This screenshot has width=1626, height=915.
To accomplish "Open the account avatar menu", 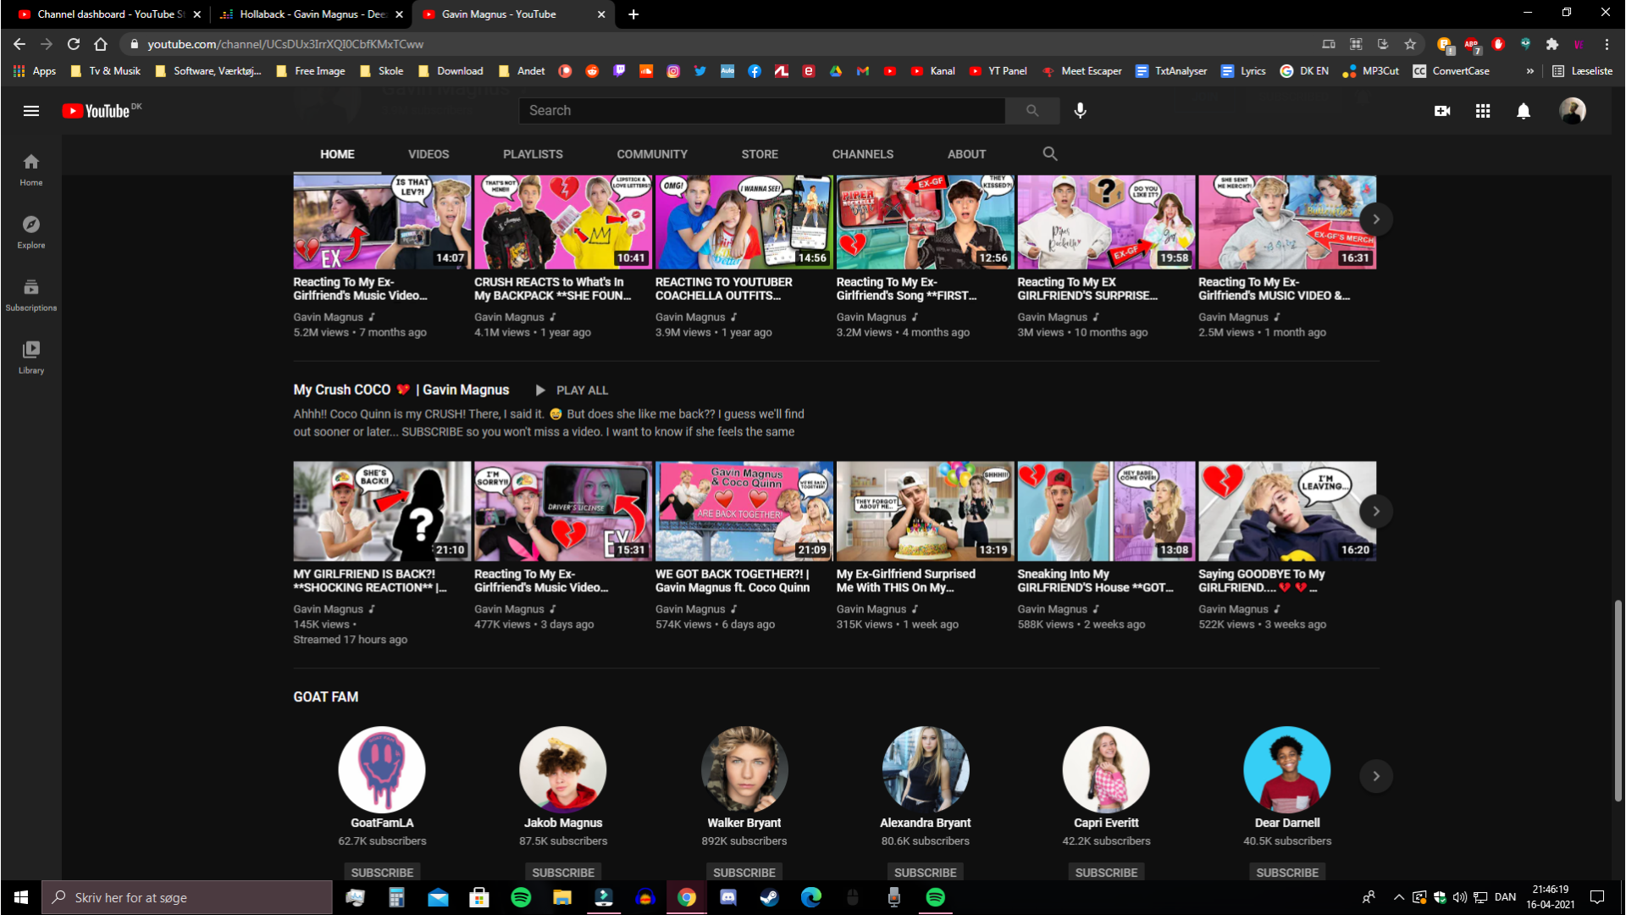I will point(1573,111).
